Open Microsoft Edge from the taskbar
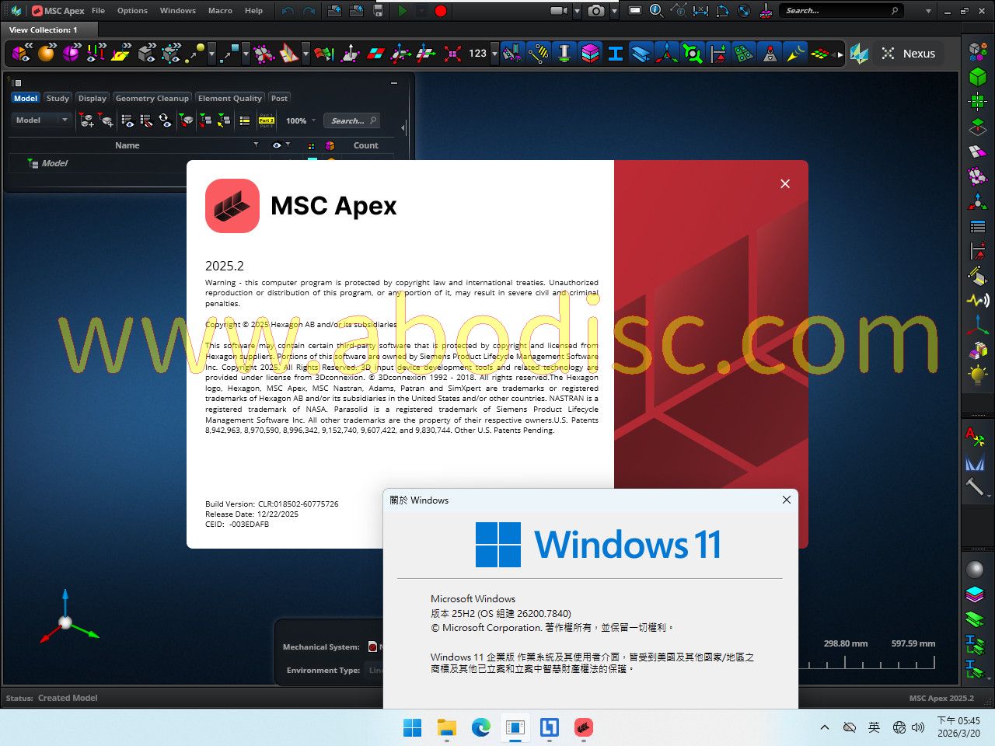The height and width of the screenshot is (746, 995). 481,727
